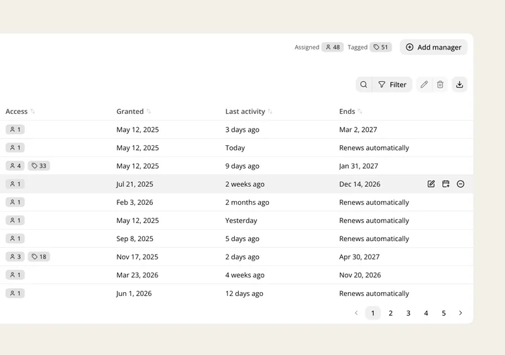Image resolution: width=505 pixels, height=355 pixels.
Task: Click the '3 days ago' activity cell
Action: 242,129
